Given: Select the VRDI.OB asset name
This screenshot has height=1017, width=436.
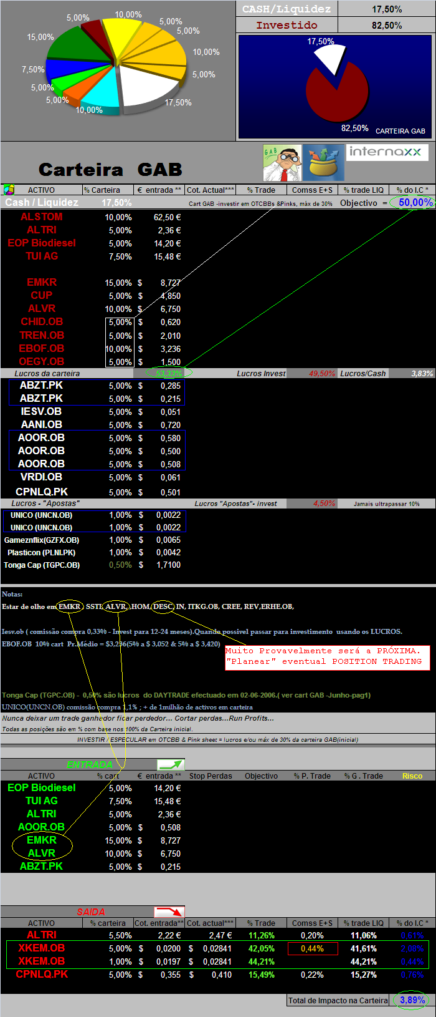Looking at the screenshot, I should tap(41, 477).
